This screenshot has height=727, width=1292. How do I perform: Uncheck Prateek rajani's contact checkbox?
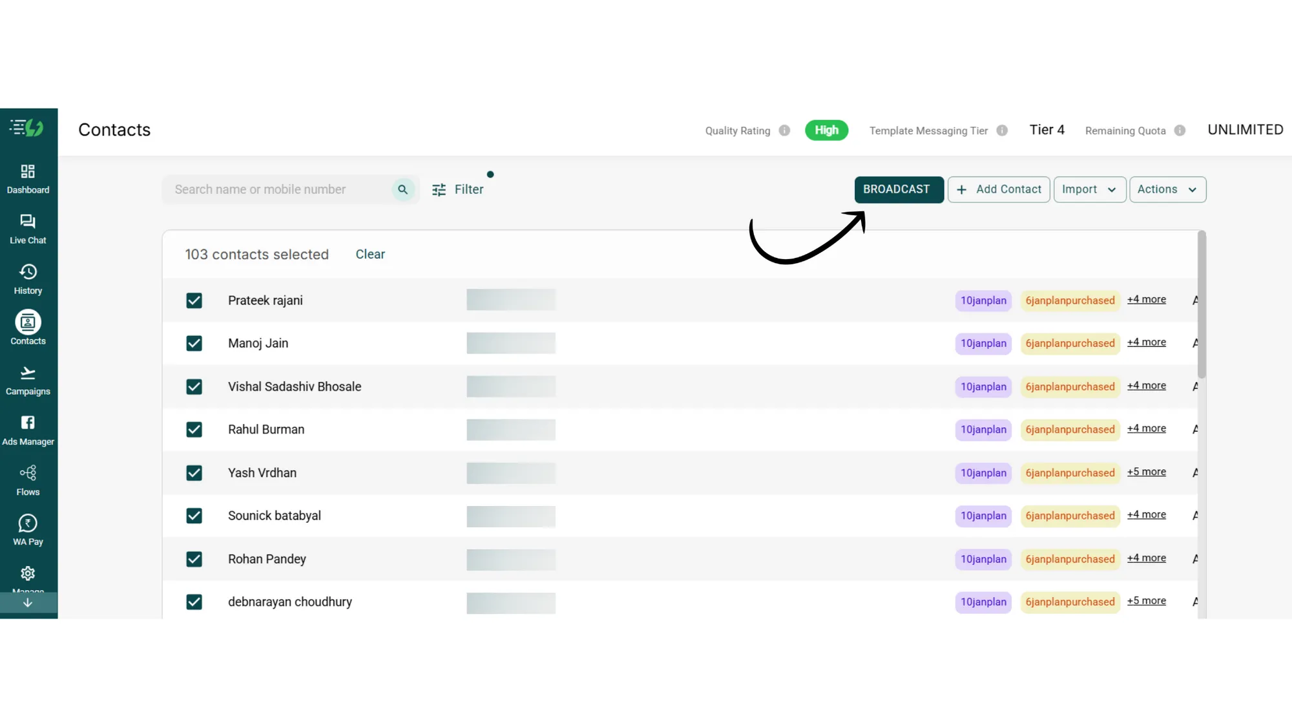coord(194,300)
